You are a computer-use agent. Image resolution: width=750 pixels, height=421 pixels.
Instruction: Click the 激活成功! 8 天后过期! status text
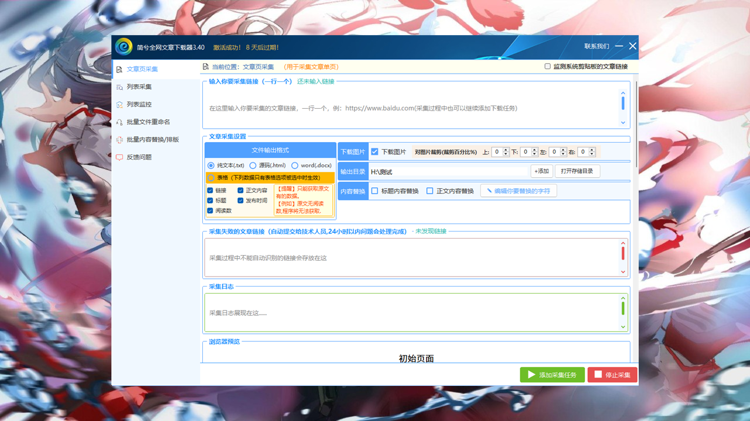246,47
